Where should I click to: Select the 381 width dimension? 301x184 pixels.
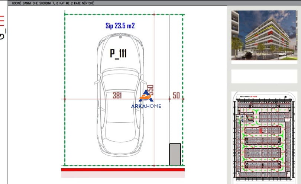point(117,95)
